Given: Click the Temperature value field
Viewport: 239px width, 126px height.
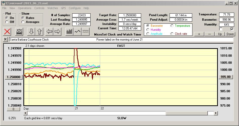Looking at the screenshot, I should tap(226, 15).
